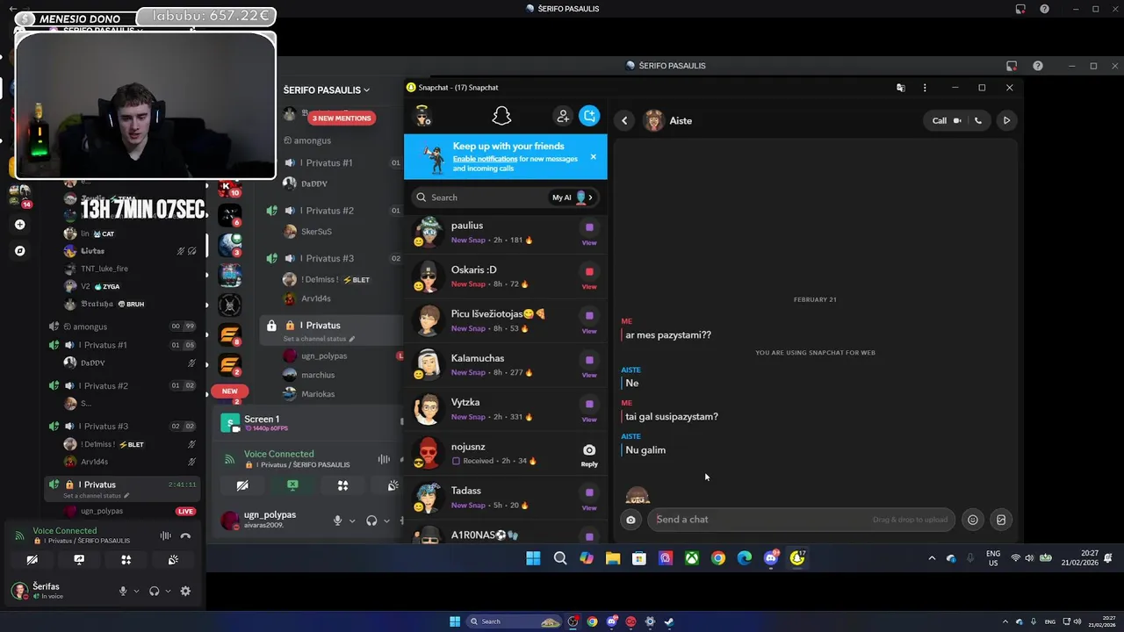1124x632 pixels.
Task: Toggle camera in inner Discord voice panel
Action: tap(242, 485)
